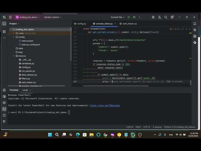The width and height of the screenshot is (201, 151).
Task: Select the logs folder
Action: tap(19, 52)
